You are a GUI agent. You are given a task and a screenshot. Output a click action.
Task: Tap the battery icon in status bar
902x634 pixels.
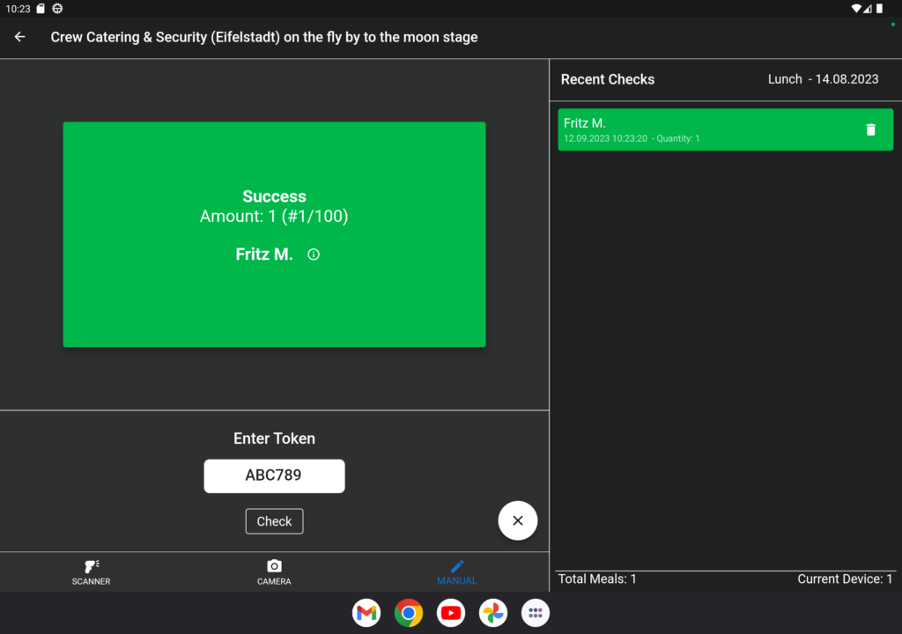coord(880,9)
